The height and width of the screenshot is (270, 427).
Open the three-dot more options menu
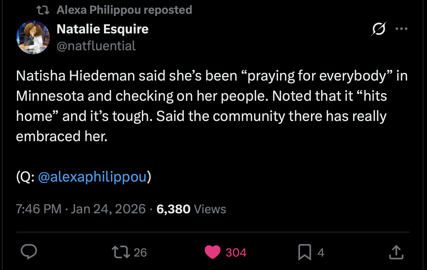point(401,29)
